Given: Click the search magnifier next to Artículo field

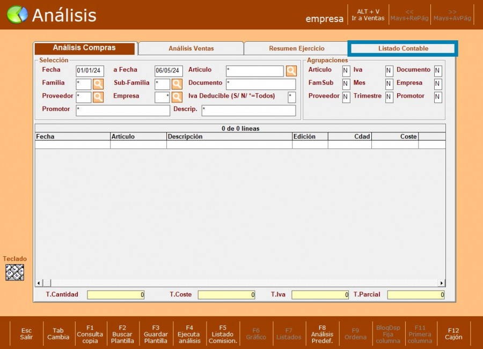Looking at the screenshot, I should click(x=291, y=71).
